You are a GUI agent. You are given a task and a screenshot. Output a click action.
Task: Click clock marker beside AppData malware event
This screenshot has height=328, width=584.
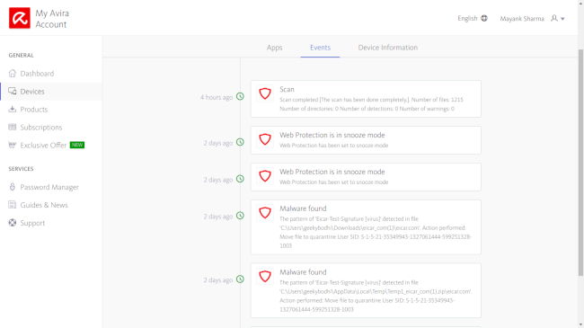(x=240, y=279)
